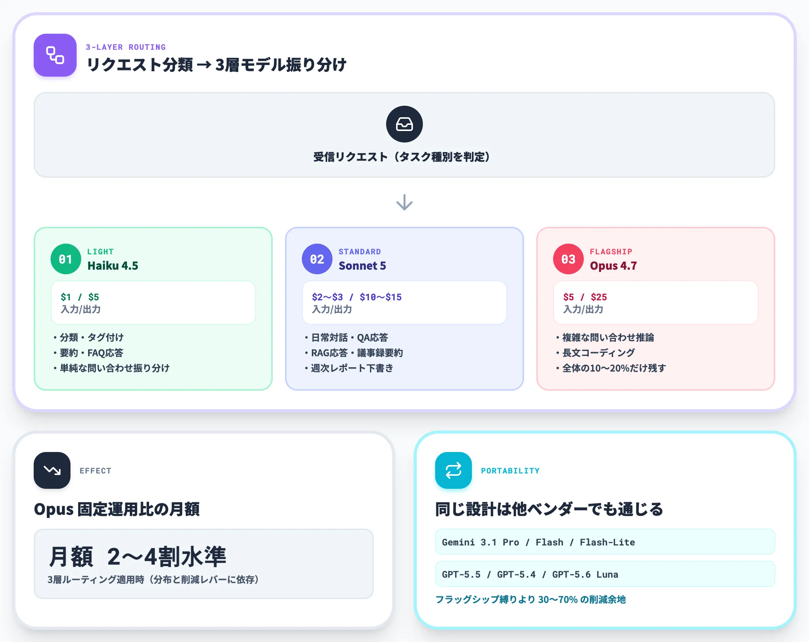Click '入力/出力' under Opus price

point(583,309)
